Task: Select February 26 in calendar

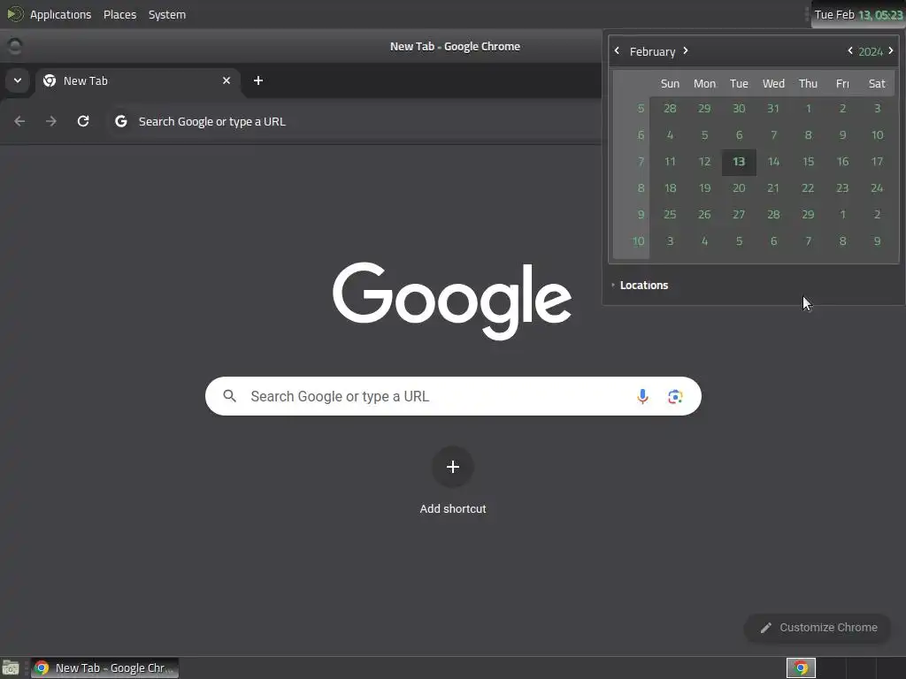Action: [704, 215]
